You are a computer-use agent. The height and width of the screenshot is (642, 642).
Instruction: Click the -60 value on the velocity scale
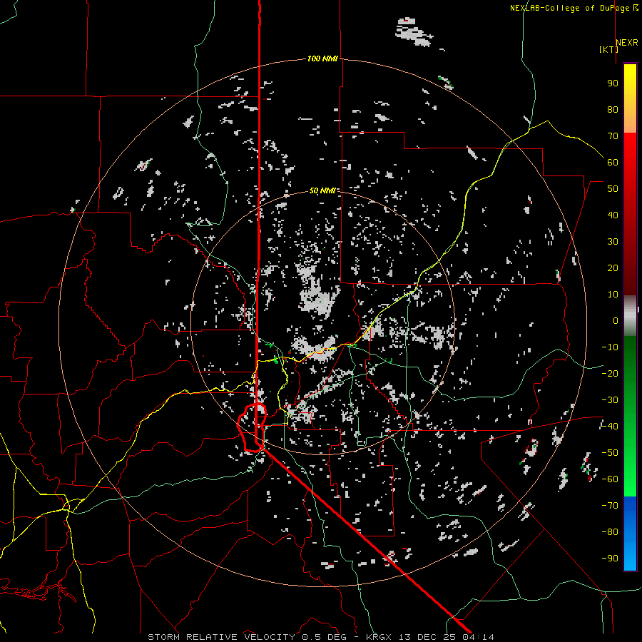(610, 479)
